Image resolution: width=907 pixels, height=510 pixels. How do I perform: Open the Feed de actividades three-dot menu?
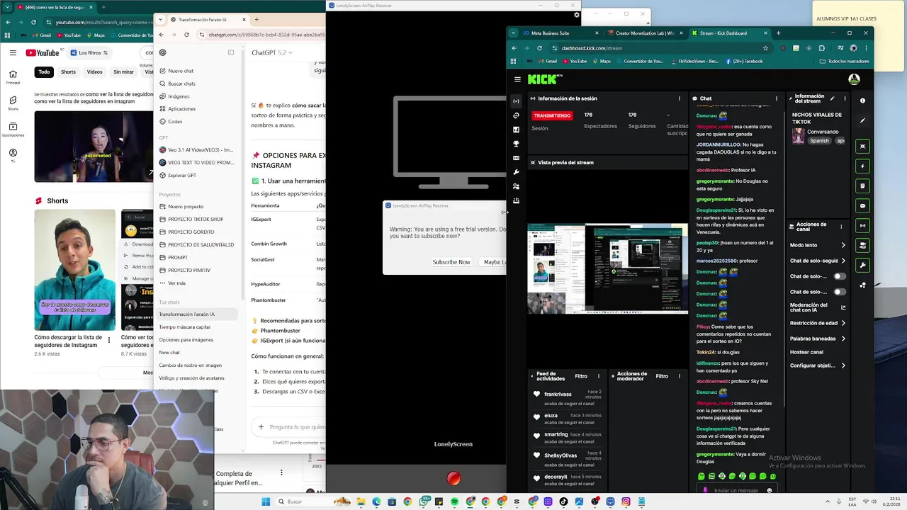click(x=599, y=376)
